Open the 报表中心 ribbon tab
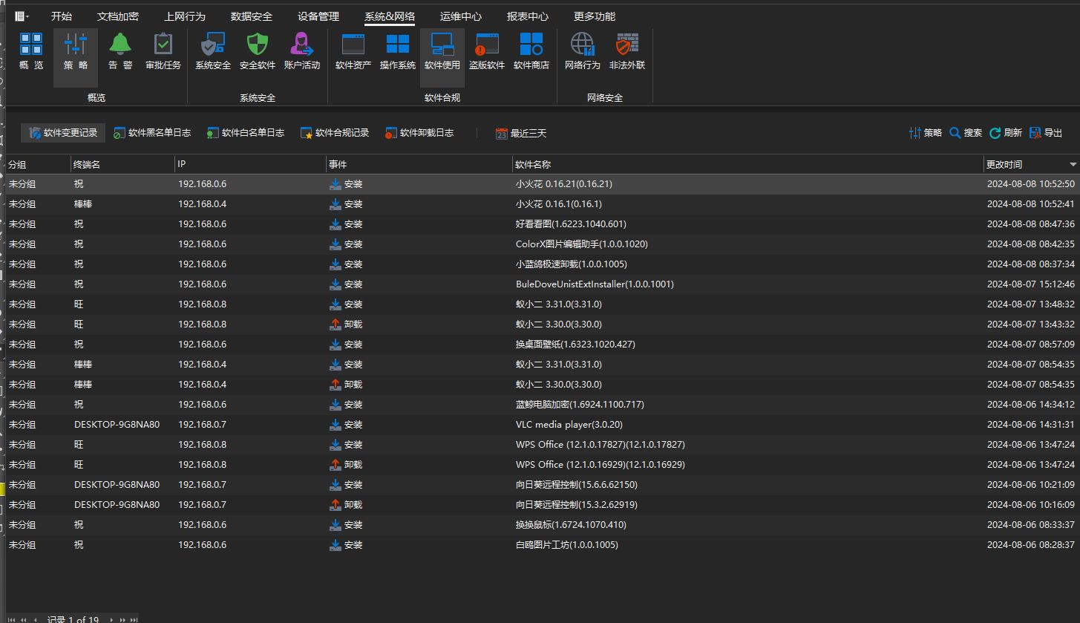Image resolution: width=1080 pixels, height=623 pixels. pos(528,16)
